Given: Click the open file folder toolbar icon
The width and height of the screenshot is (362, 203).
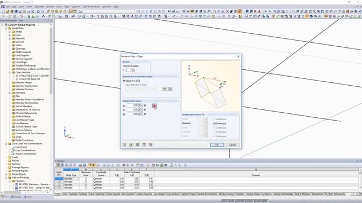Looking at the screenshot, I should coord(7,11).
